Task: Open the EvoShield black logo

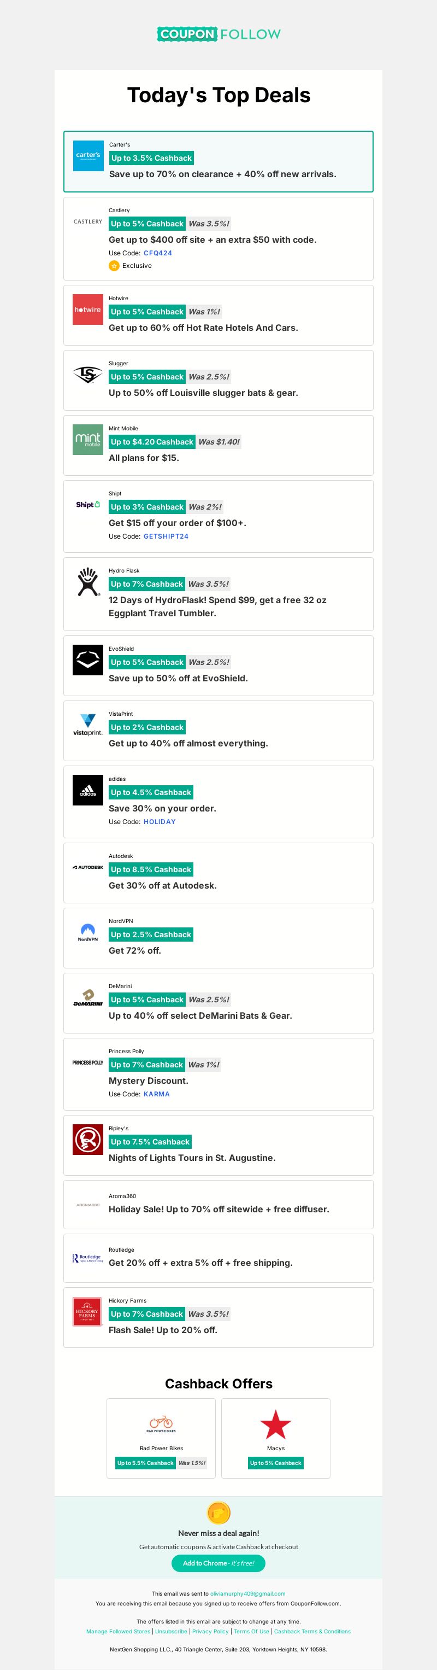Action: [x=88, y=660]
